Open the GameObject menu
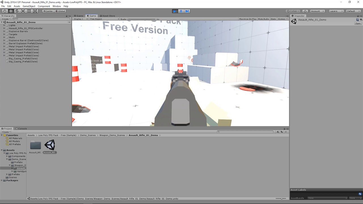 pos(29,6)
